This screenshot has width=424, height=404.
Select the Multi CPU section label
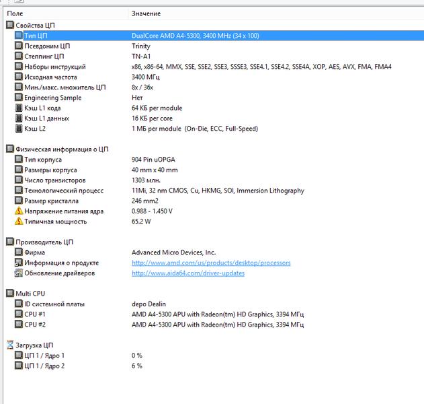(x=30, y=294)
